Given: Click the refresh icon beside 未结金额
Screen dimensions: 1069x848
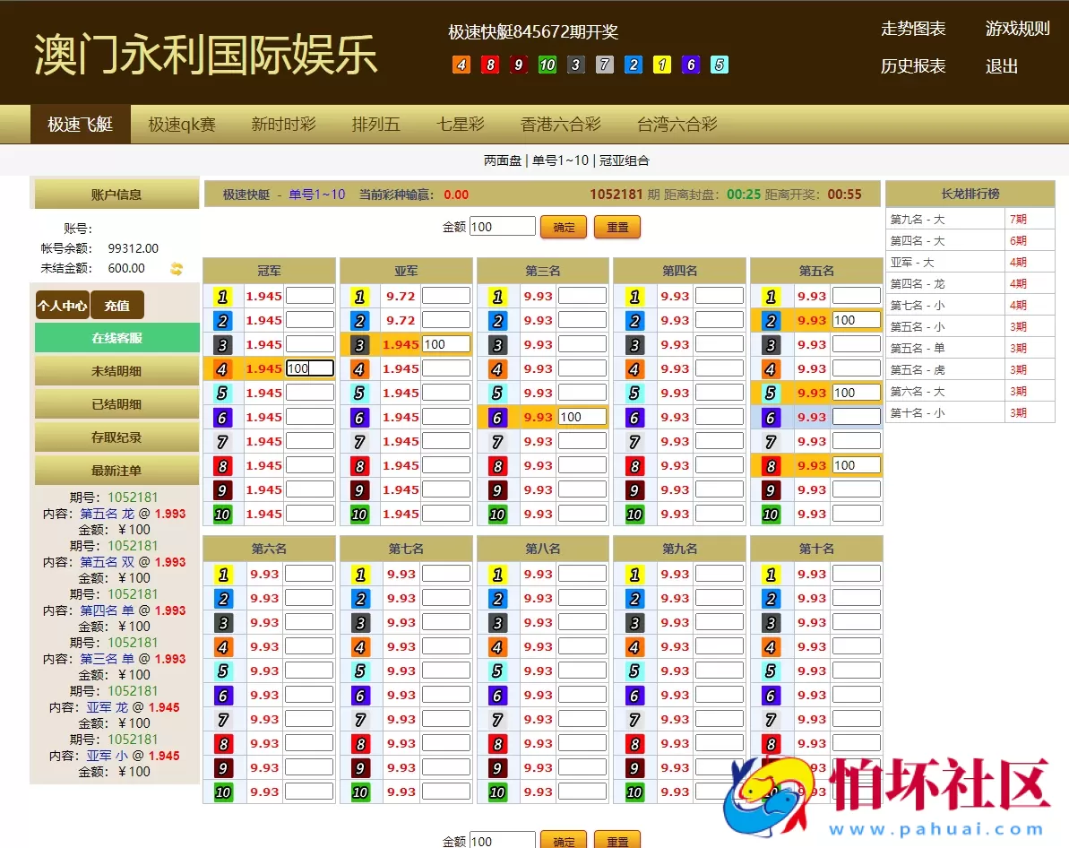Looking at the screenshot, I should click(177, 268).
